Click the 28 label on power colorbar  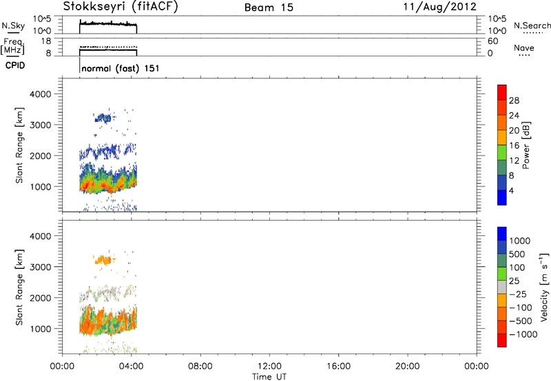(x=514, y=100)
